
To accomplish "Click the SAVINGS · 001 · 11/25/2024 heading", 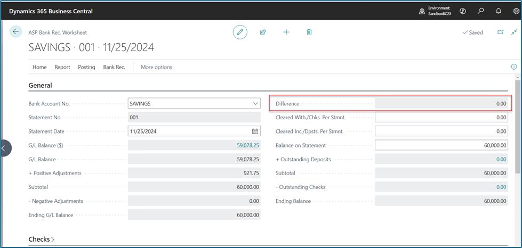I will click(91, 47).
